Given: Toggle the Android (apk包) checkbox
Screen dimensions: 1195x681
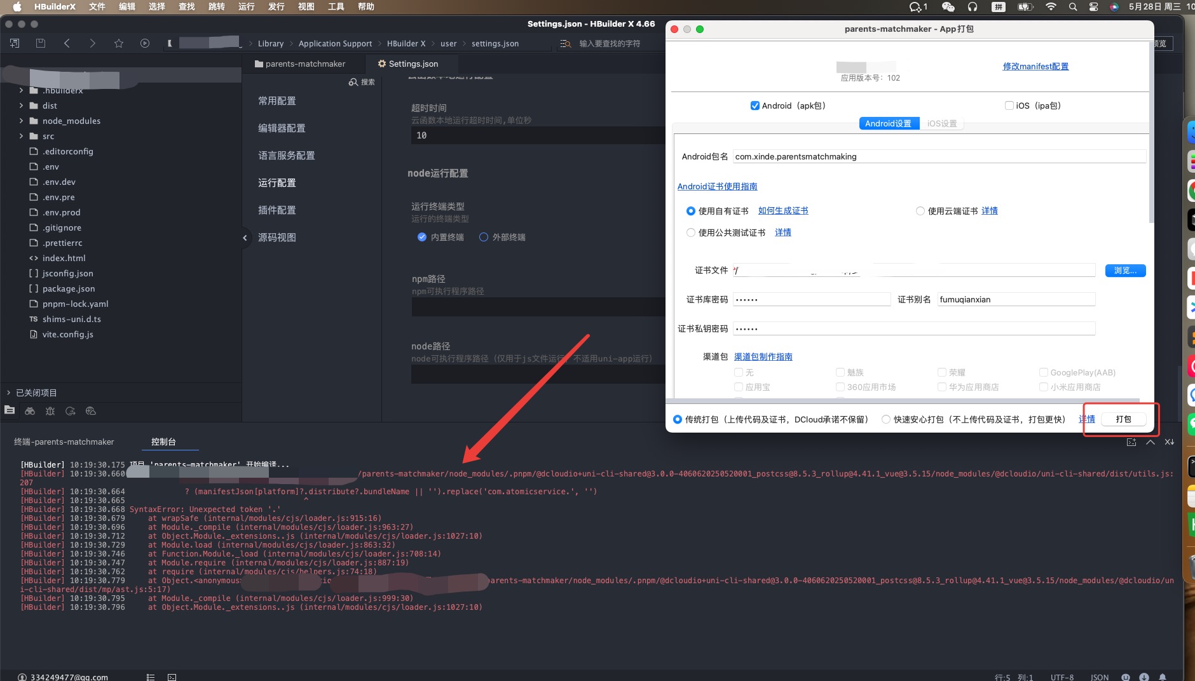Looking at the screenshot, I should (x=755, y=105).
